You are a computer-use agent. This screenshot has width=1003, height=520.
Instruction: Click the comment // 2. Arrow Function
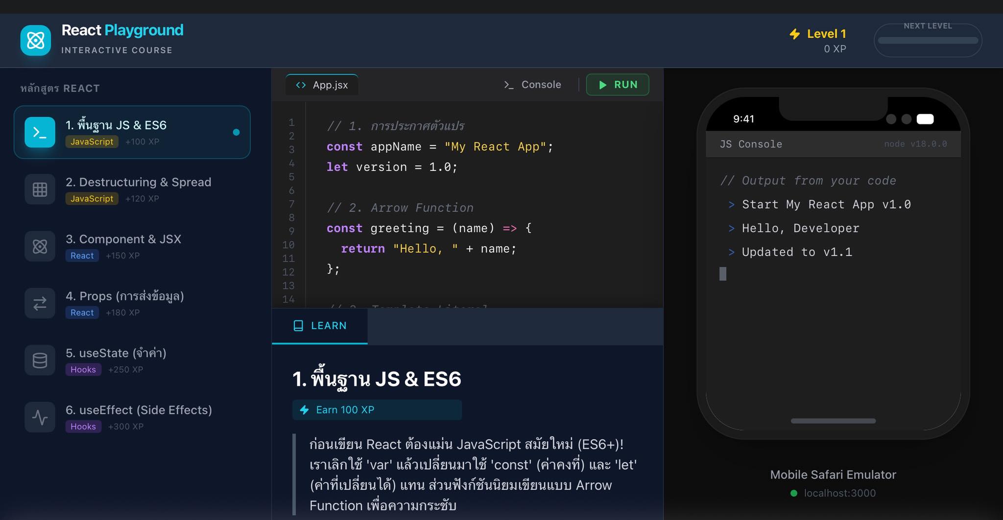400,208
